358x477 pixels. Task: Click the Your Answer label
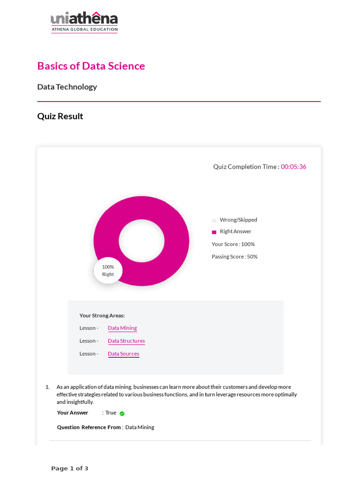click(x=73, y=413)
